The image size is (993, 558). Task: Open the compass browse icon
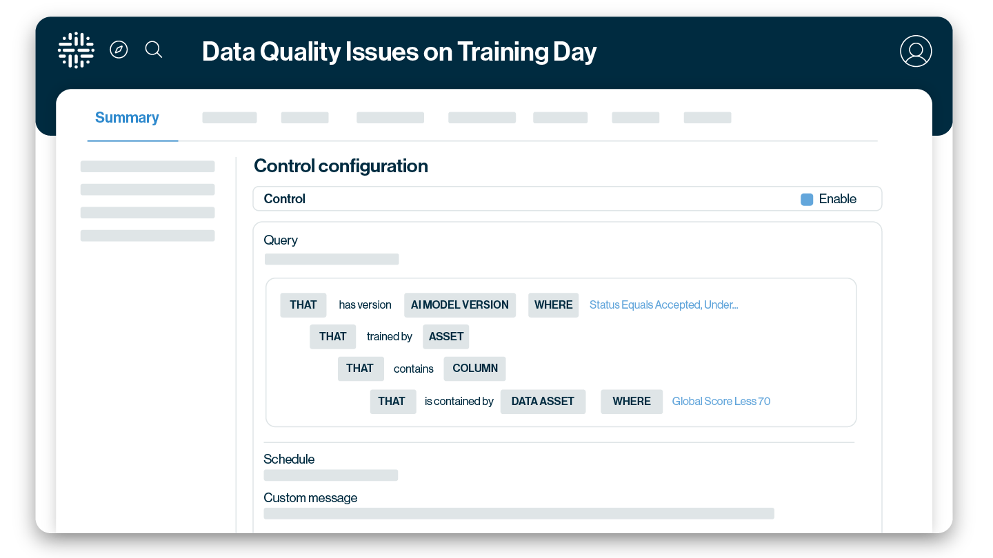point(119,50)
